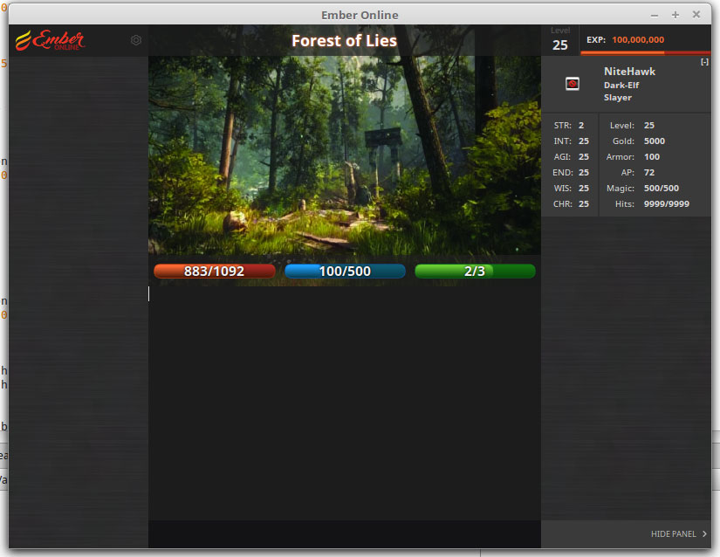Viewport: 720px width, 557px height.
Task: Collapse the character panel with [-]
Action: tap(704, 62)
